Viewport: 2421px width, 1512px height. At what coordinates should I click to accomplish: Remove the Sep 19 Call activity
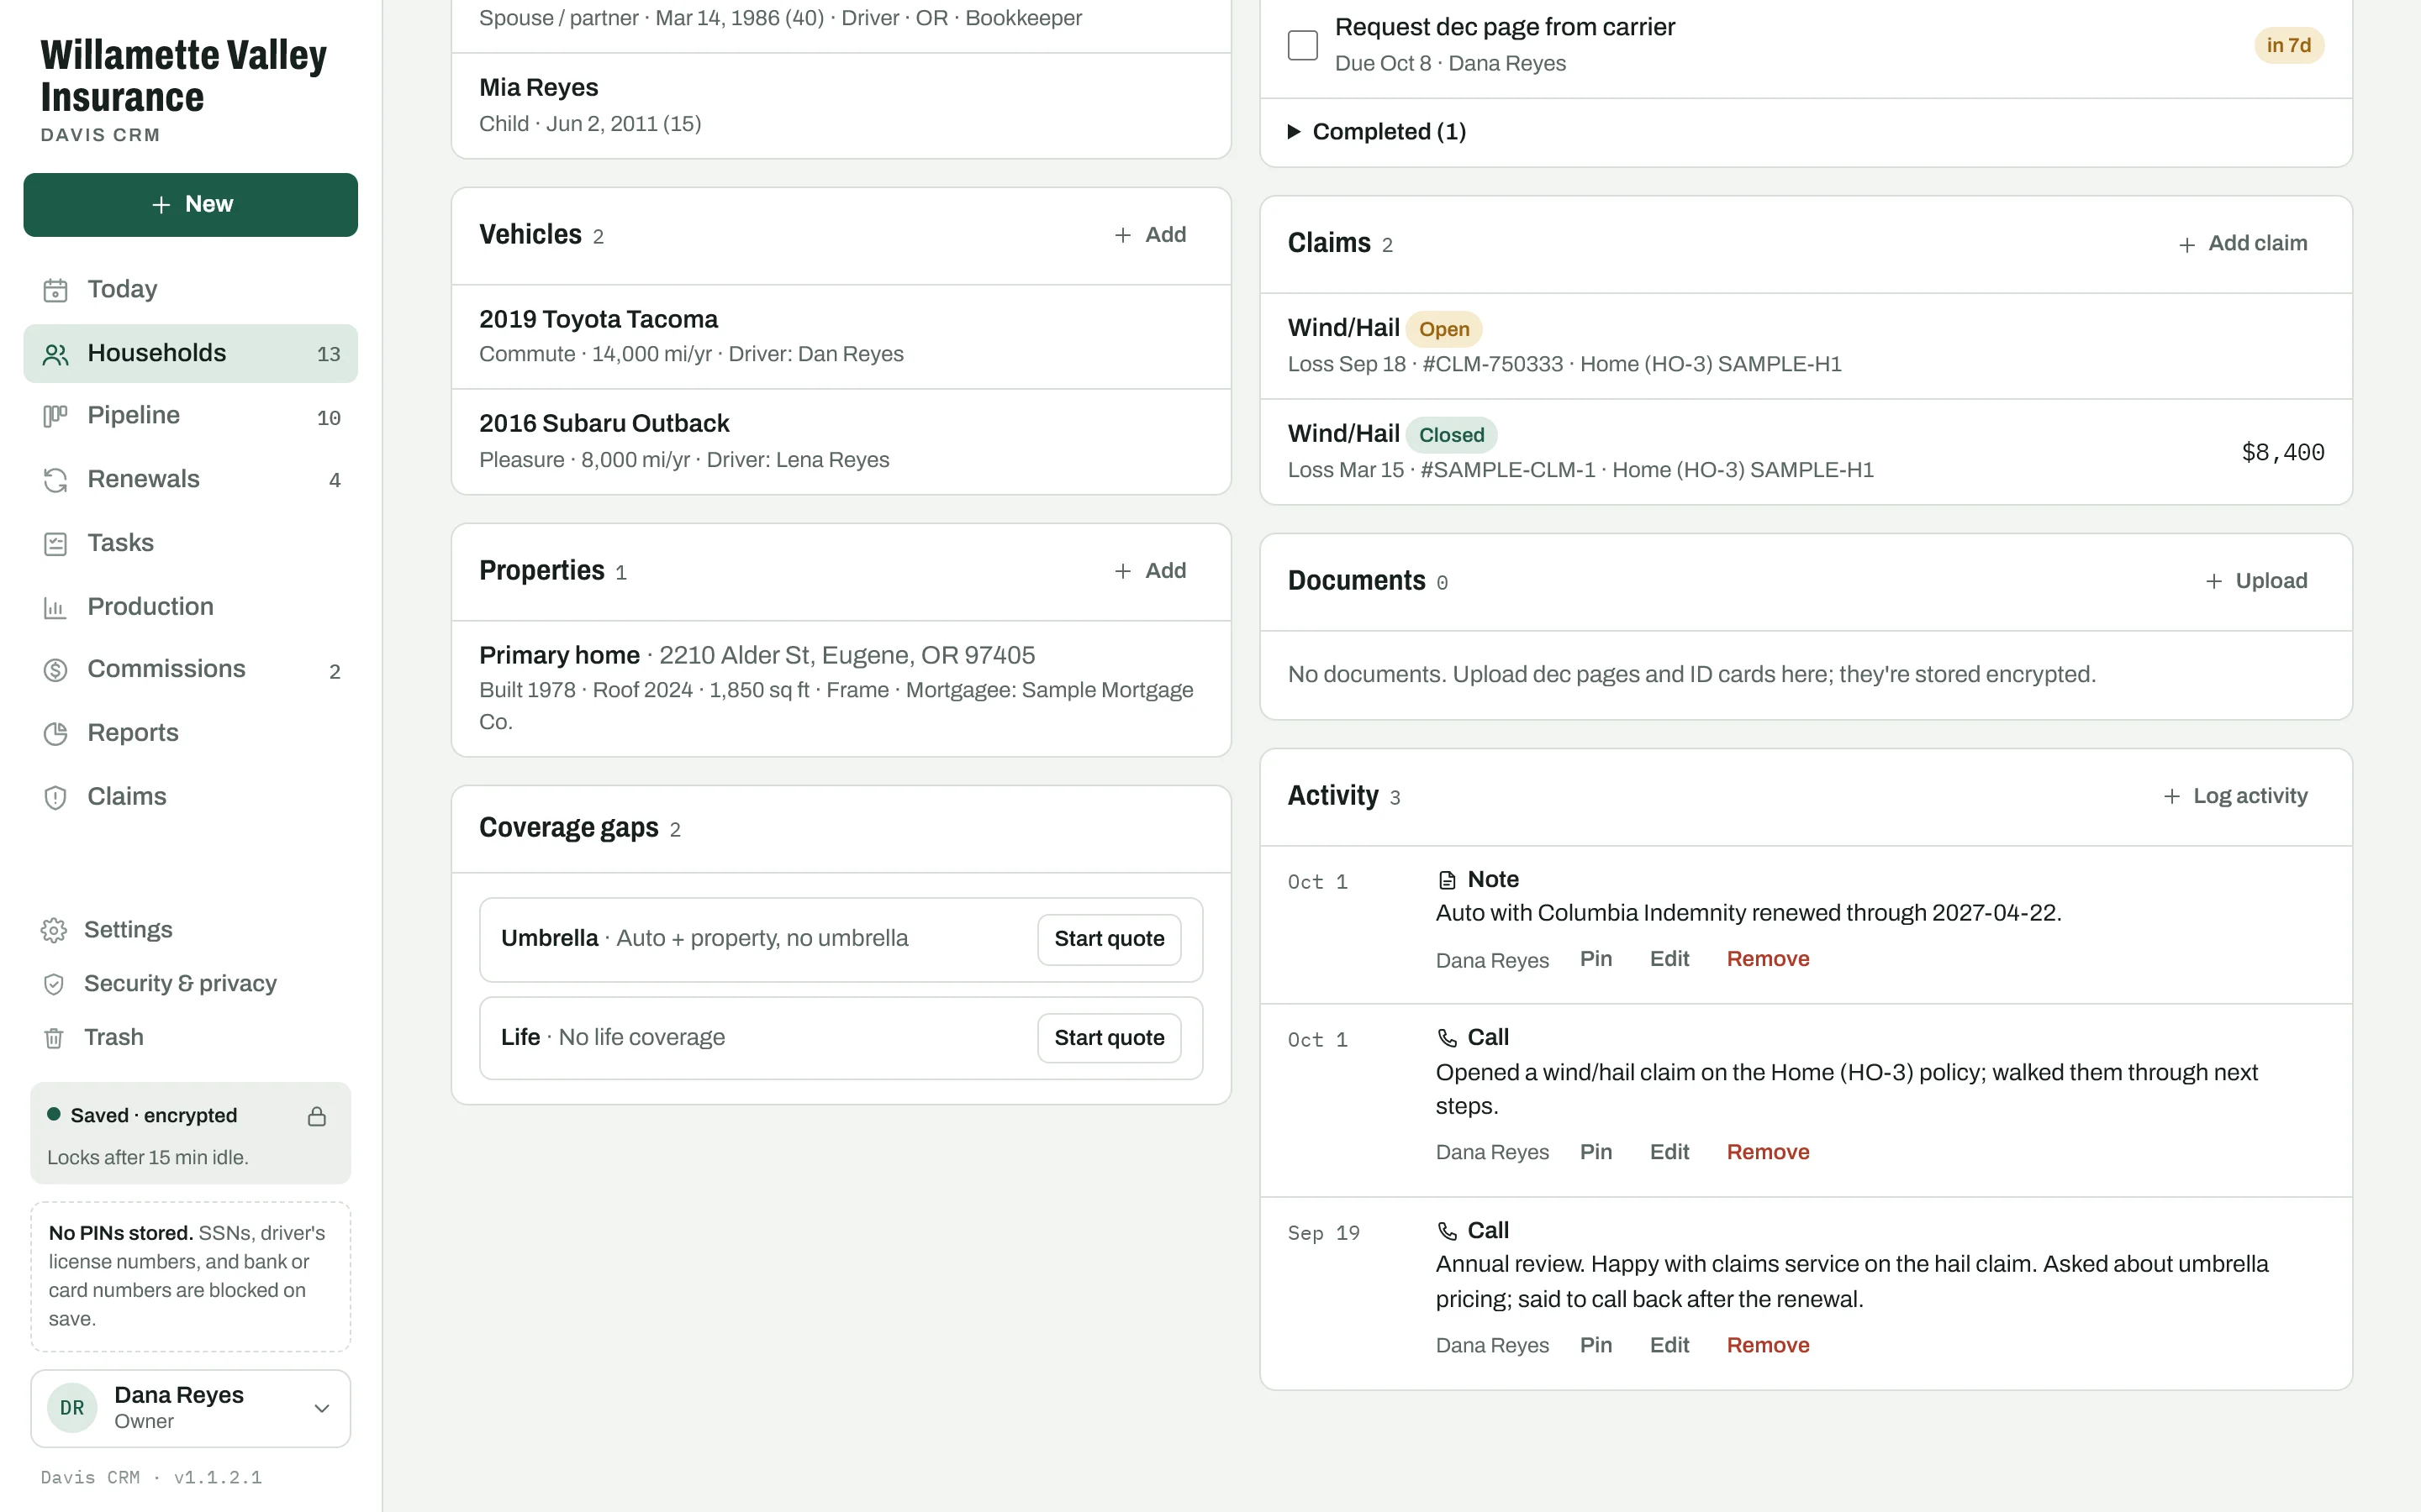pyautogui.click(x=1768, y=1346)
